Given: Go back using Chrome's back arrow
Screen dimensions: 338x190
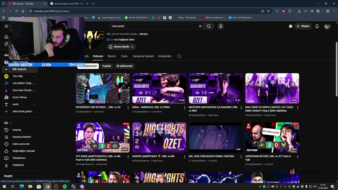Looking at the screenshot, I should pyautogui.click(x=4, y=11).
